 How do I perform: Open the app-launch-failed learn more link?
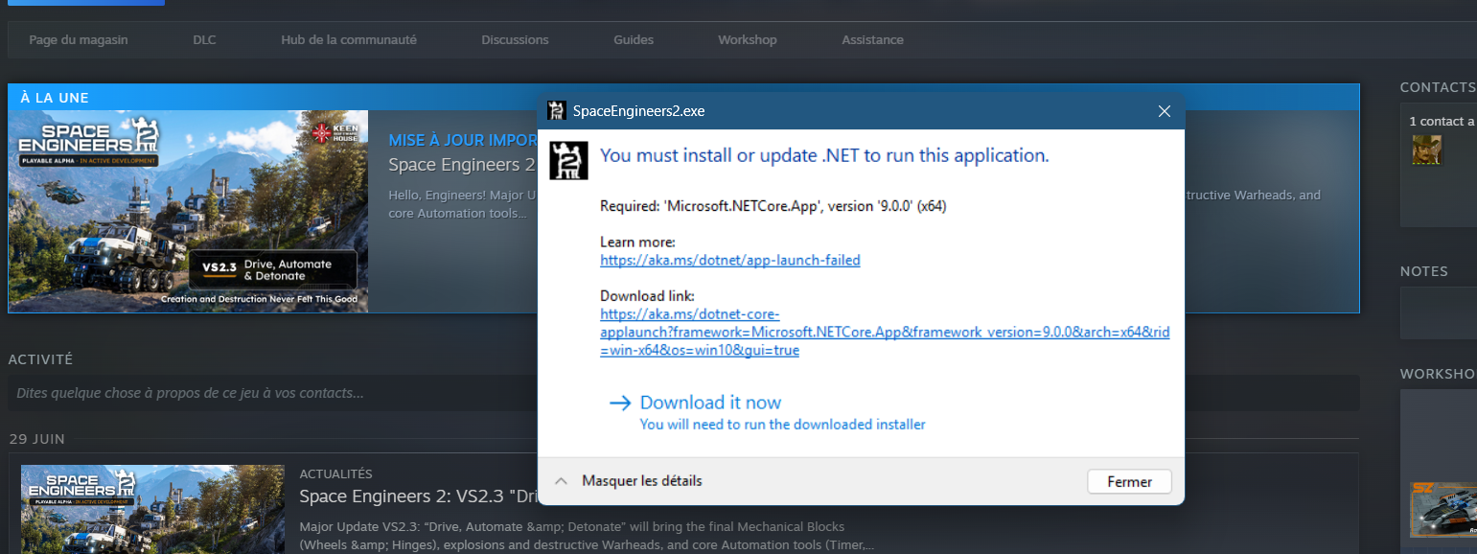730,260
